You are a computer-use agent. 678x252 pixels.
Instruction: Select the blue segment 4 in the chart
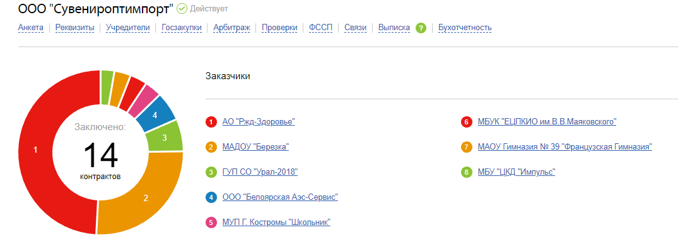[x=157, y=114]
